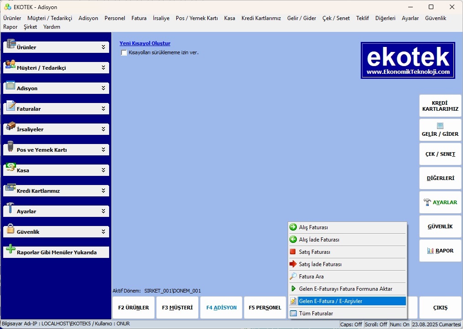Image resolution: width=463 pixels, height=329 pixels.
Task: Choose Gelen E-Faturayı Fatura Formuna Aktar
Action: pyautogui.click(x=347, y=289)
